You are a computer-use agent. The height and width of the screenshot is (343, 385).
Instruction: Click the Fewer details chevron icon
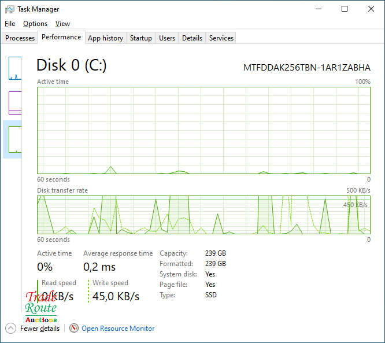tap(10, 329)
